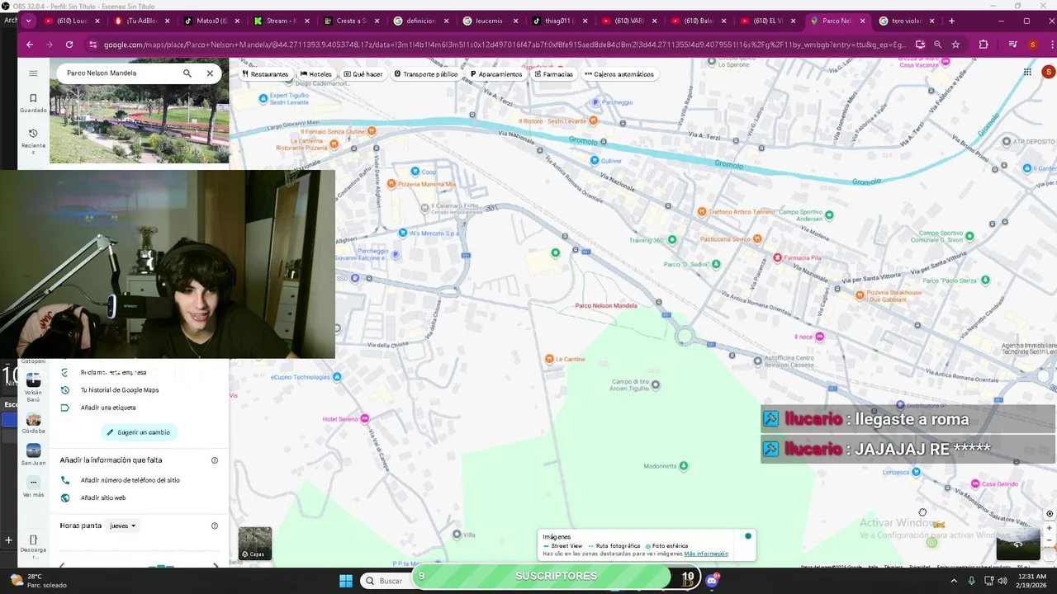This screenshot has height=594, width=1057.
Task: Open the Guardado saved places icon
Action: click(x=33, y=103)
